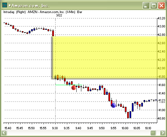Click the 42.60 price axis label
The image size is (167, 137).
(x=162, y=43)
